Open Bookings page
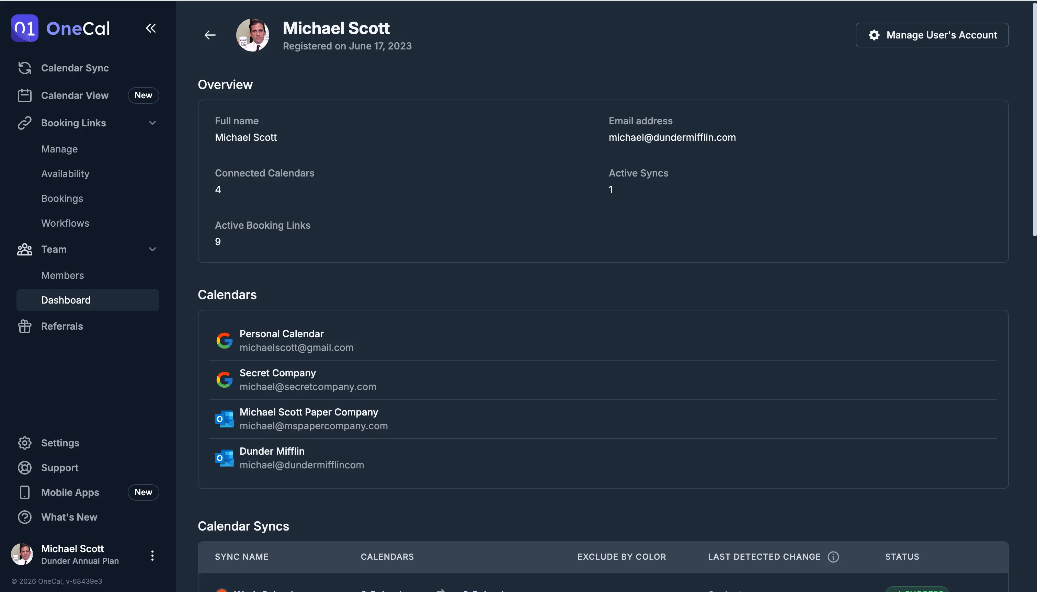The image size is (1037, 592). (62, 199)
